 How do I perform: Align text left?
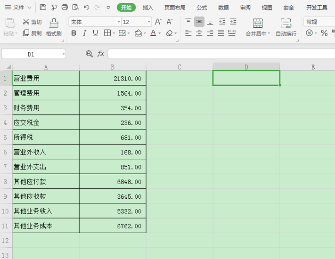188,33
